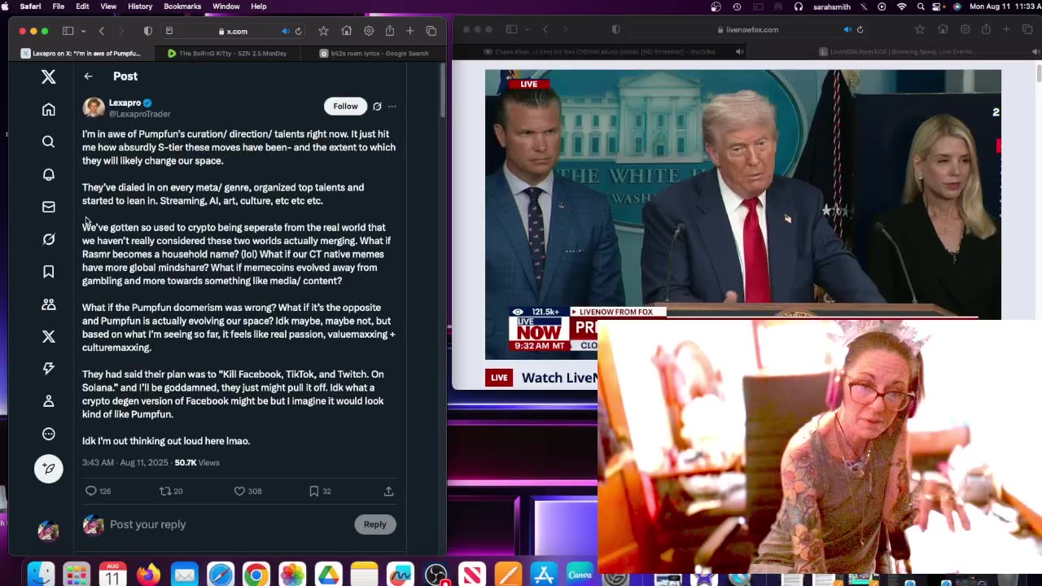
Task: Follow Lexapro
Action: [345, 107]
